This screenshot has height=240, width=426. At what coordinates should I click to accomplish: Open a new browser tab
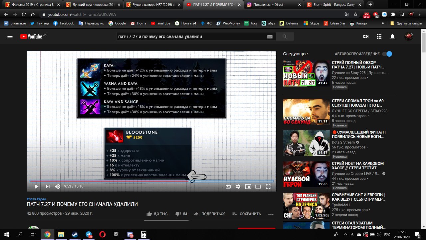pyautogui.click(x=370, y=5)
